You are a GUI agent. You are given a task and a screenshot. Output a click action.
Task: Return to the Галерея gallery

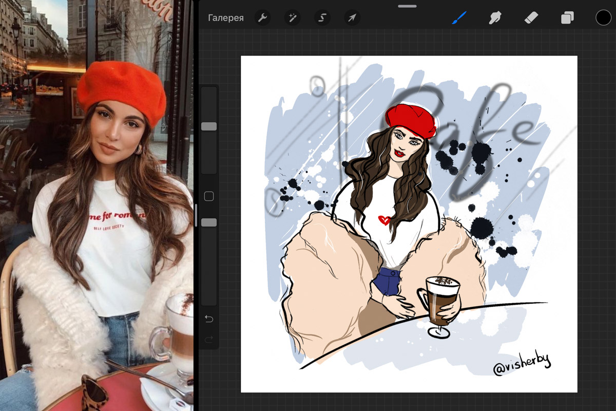click(x=226, y=17)
